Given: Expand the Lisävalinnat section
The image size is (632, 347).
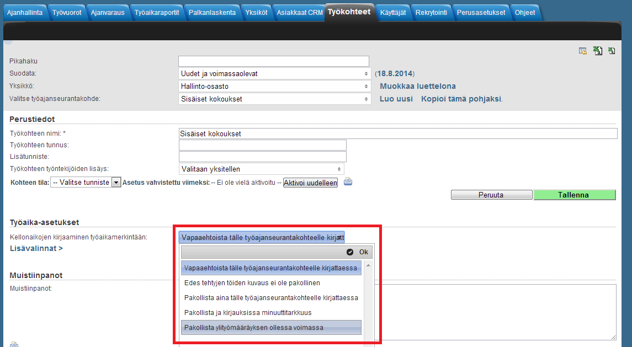Looking at the screenshot, I should coord(36,248).
